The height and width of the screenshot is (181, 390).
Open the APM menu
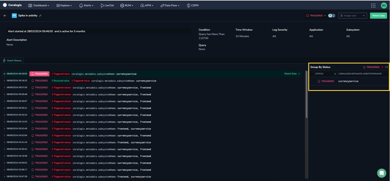pos(147,5)
